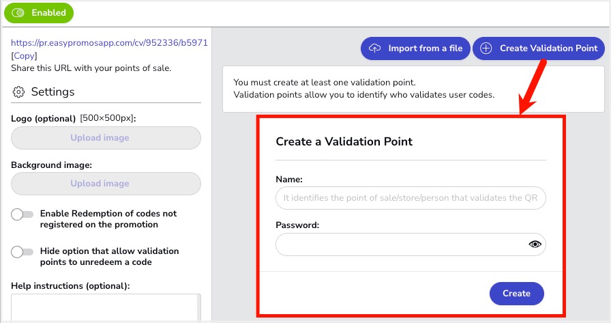
Task: Click the Create button in the form
Action: (x=516, y=294)
